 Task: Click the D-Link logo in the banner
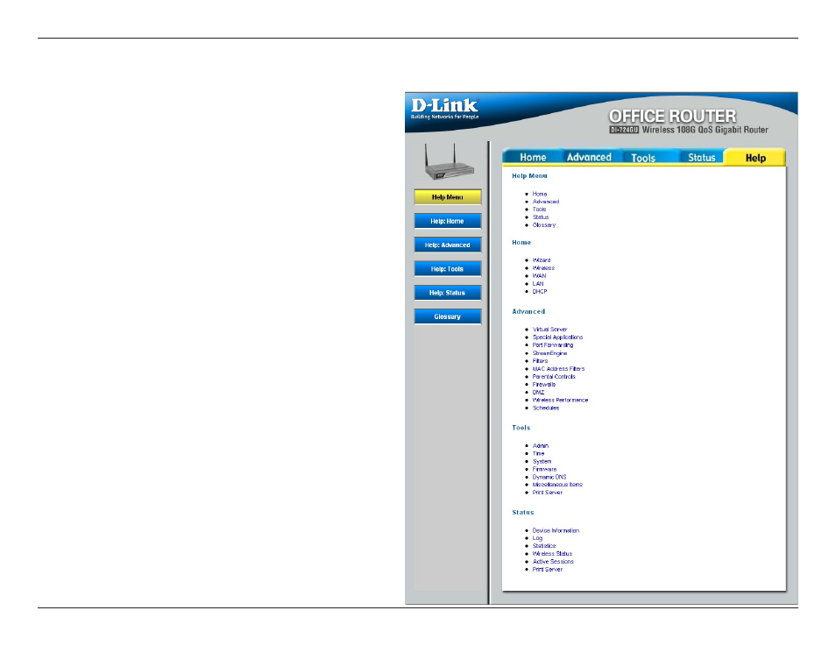[x=444, y=109]
